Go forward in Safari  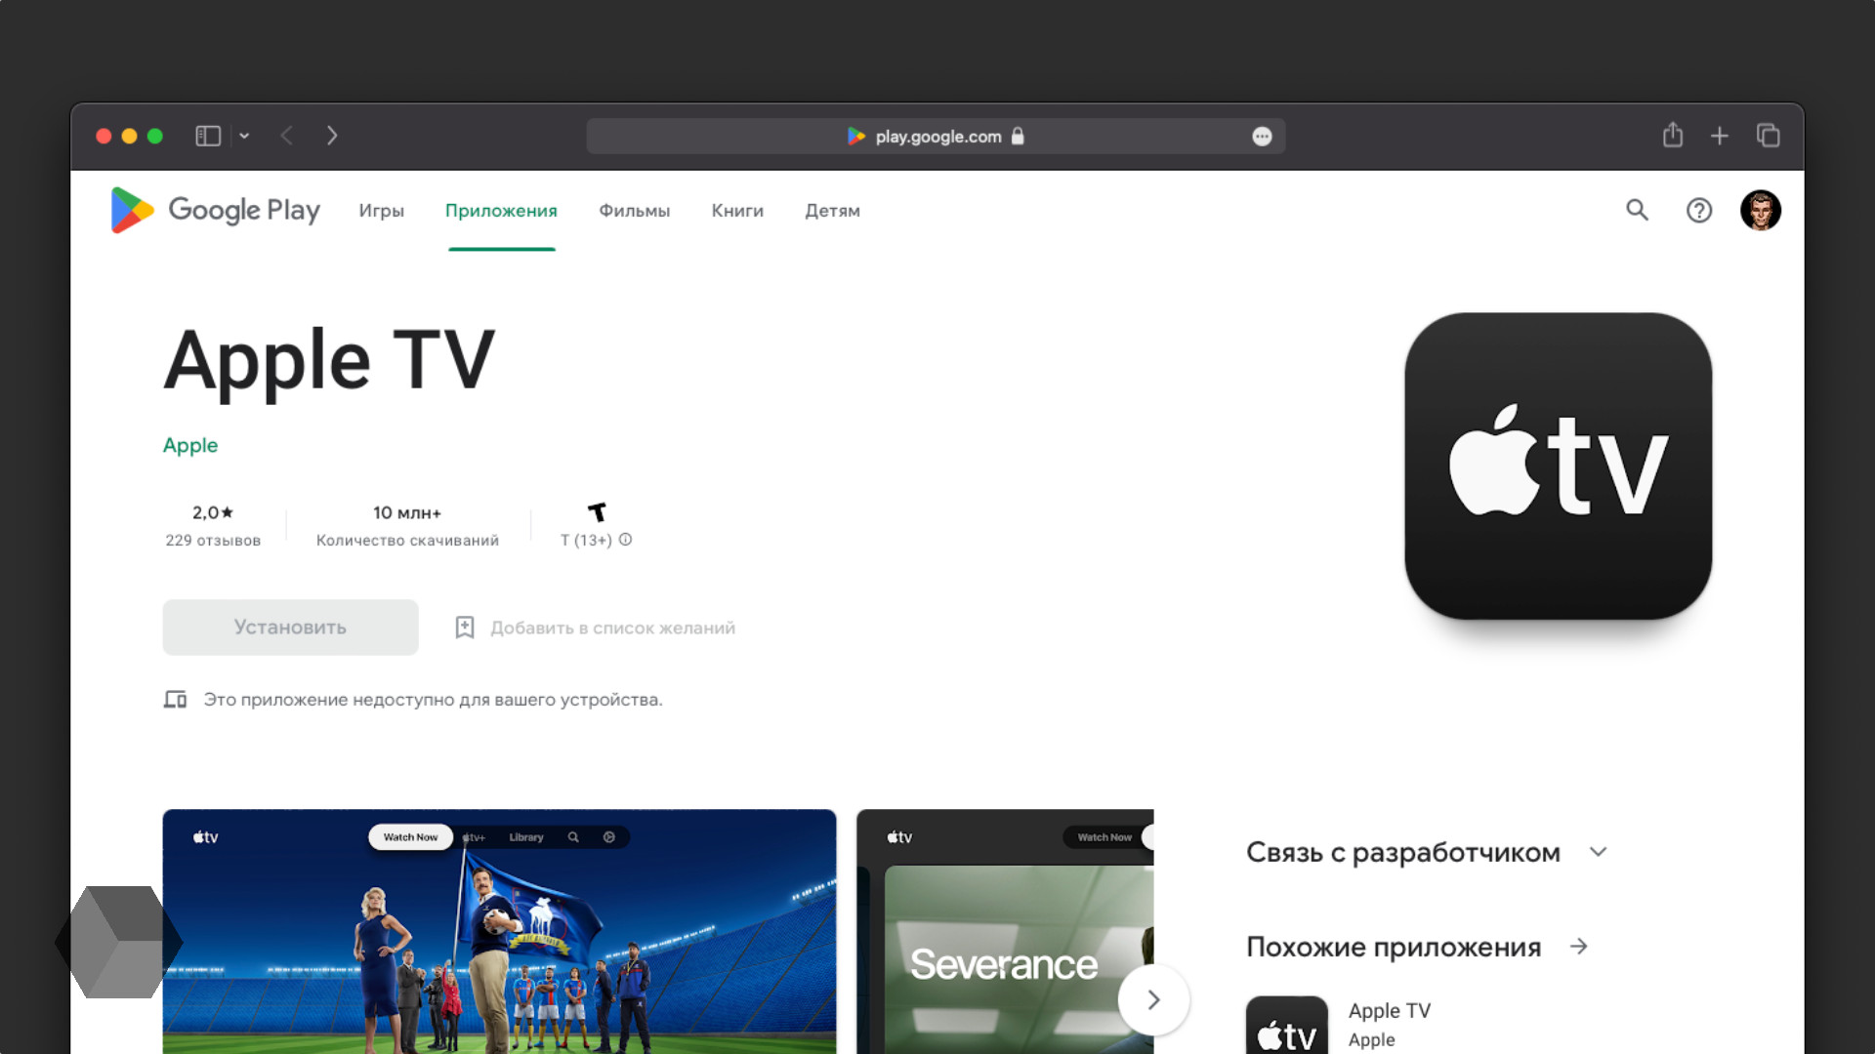332,136
